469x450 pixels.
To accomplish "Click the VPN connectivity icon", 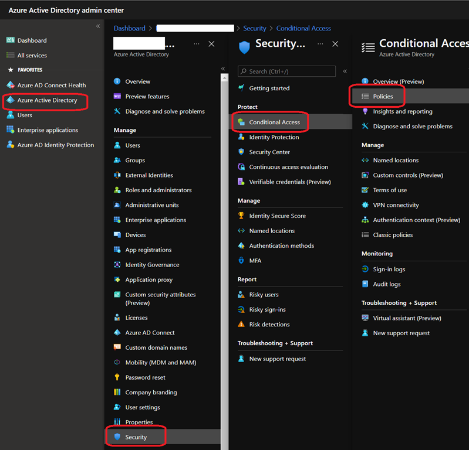I will [x=365, y=205].
